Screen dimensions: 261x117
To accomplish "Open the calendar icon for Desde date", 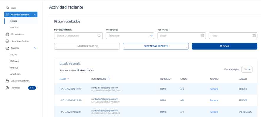I will (203, 36).
